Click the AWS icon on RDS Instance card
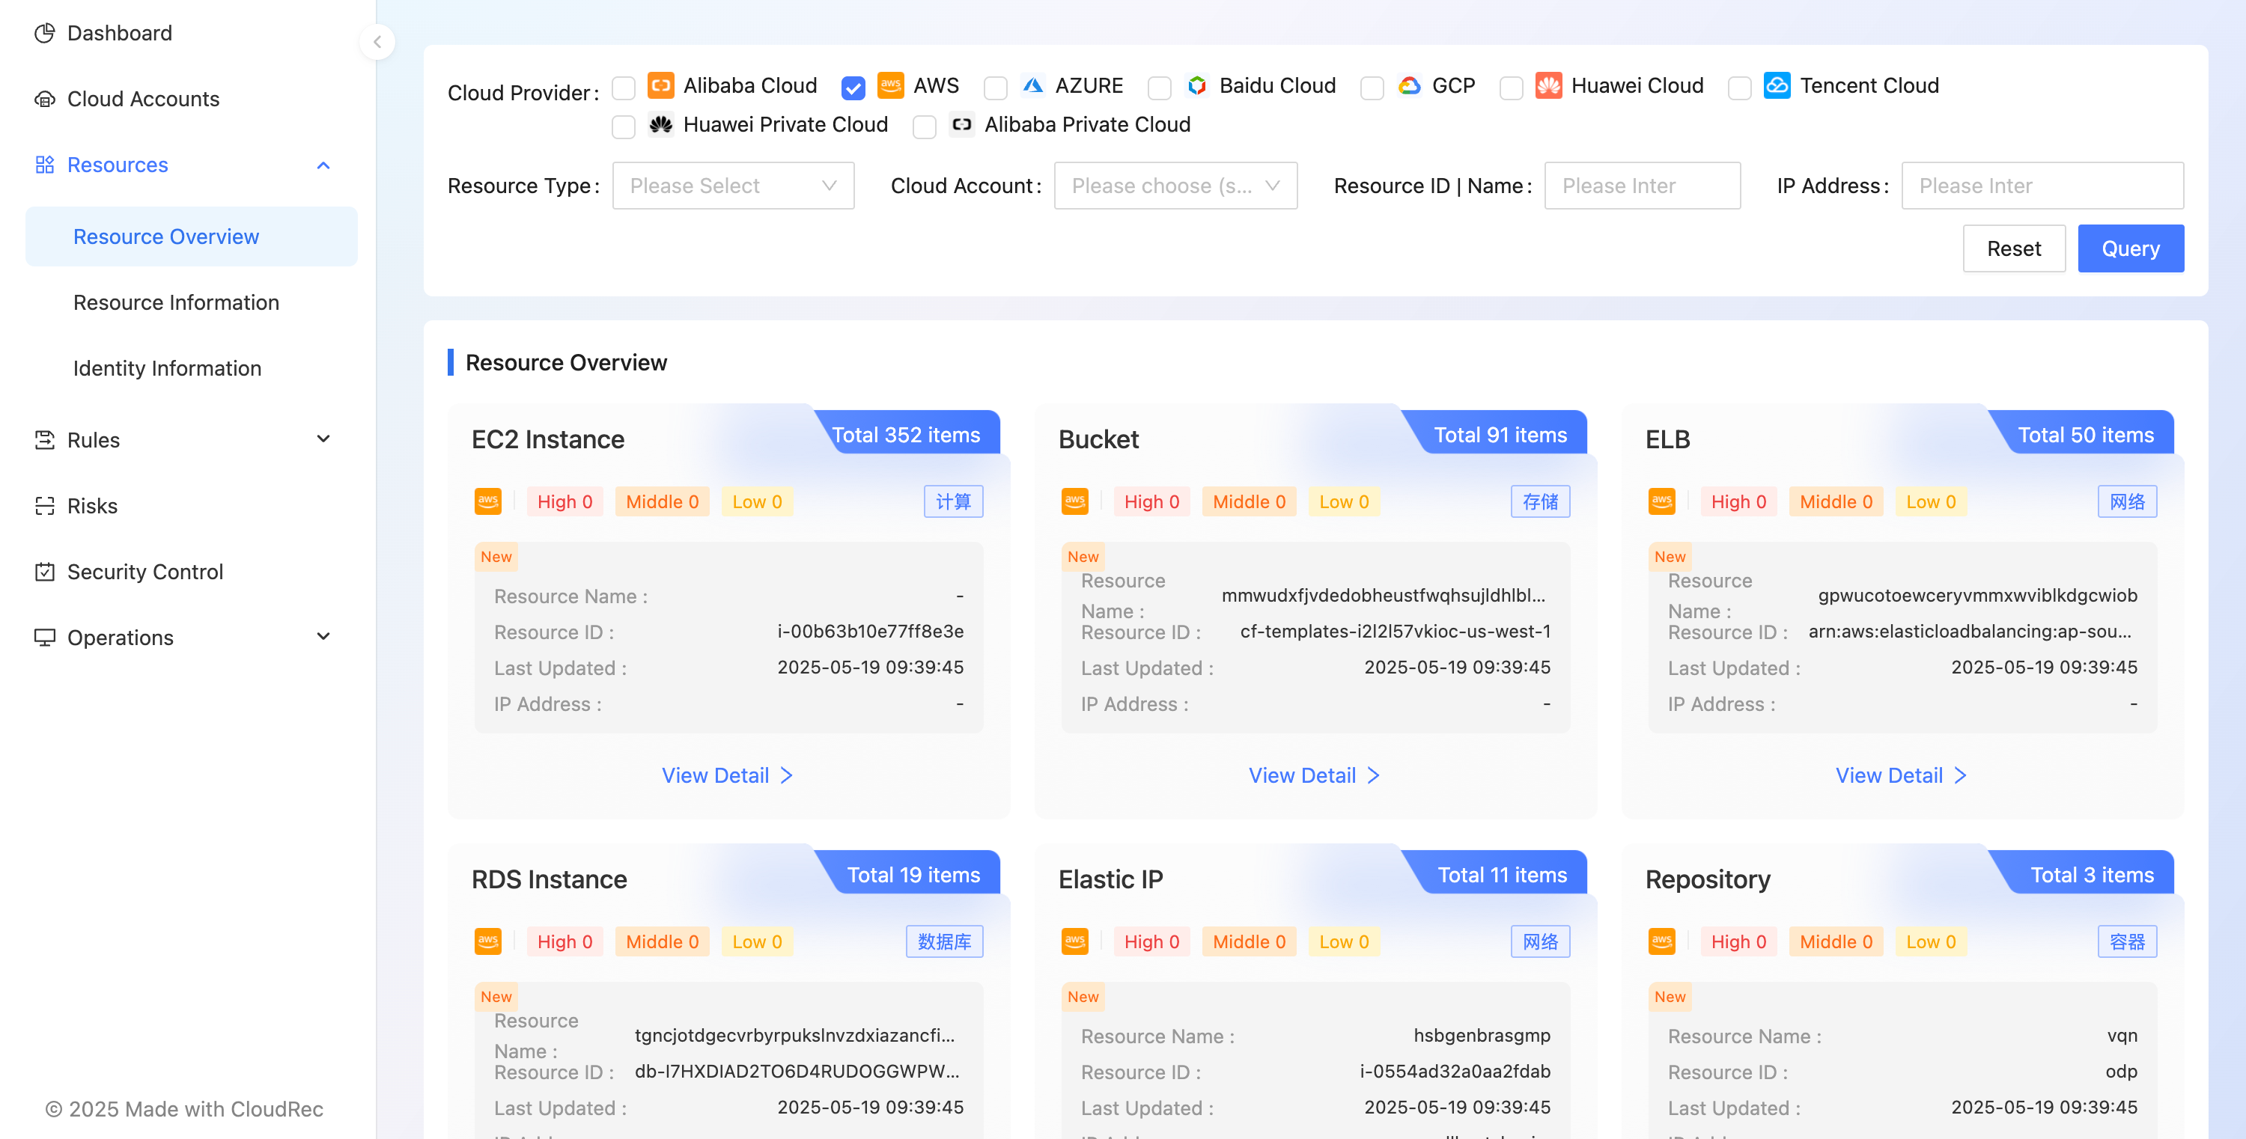This screenshot has height=1139, width=2246. (488, 941)
